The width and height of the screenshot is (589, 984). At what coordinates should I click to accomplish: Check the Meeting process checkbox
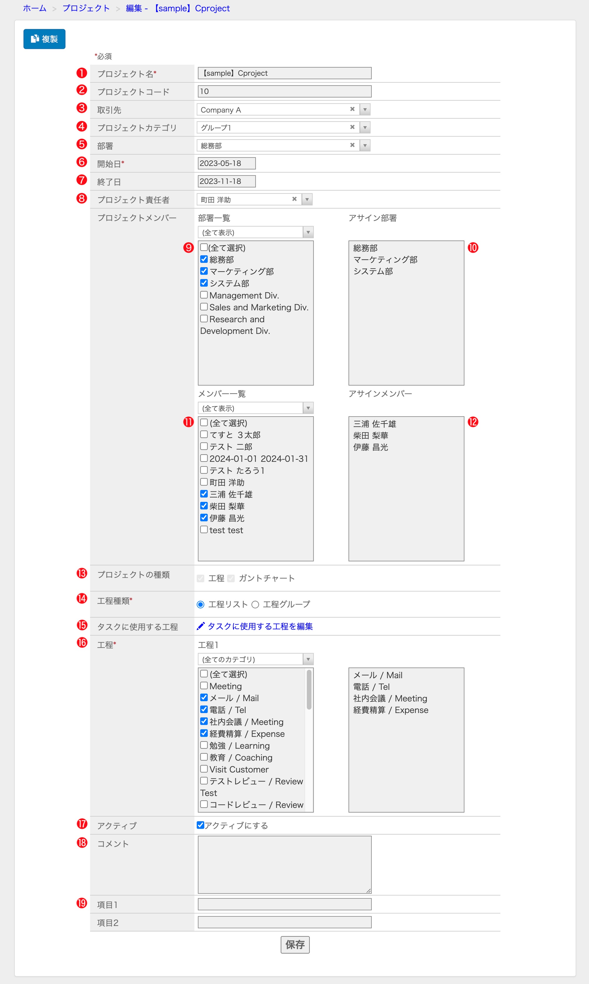[x=204, y=686]
